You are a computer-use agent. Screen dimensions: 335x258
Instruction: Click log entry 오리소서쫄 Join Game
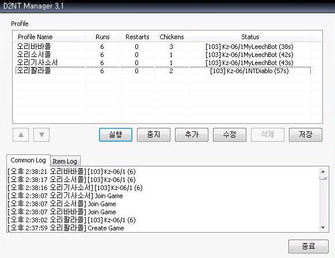coord(62,204)
